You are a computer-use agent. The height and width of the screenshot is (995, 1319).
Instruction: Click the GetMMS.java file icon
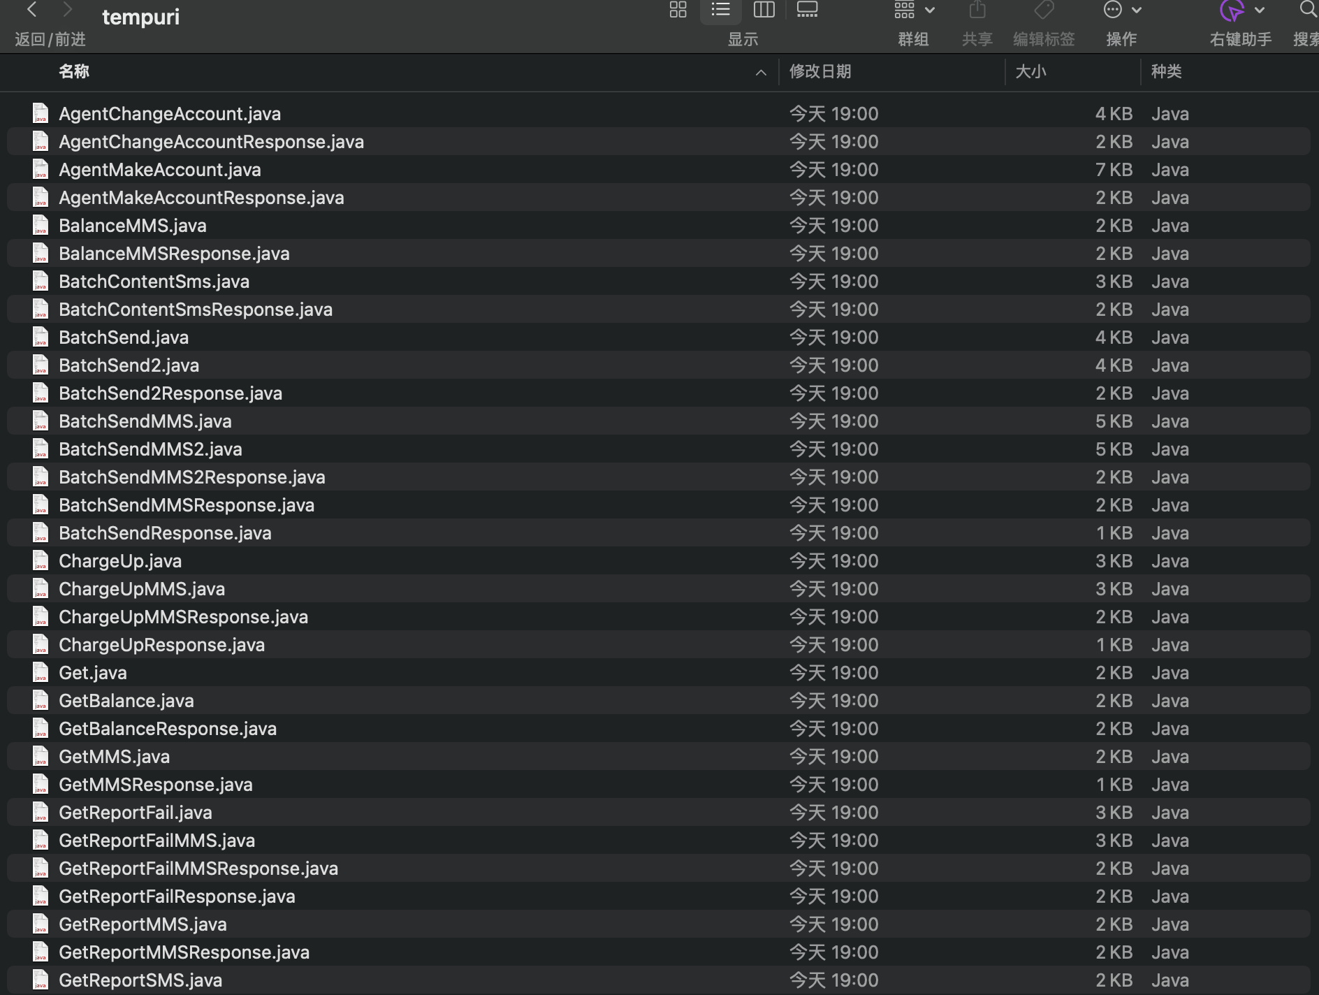(x=41, y=756)
